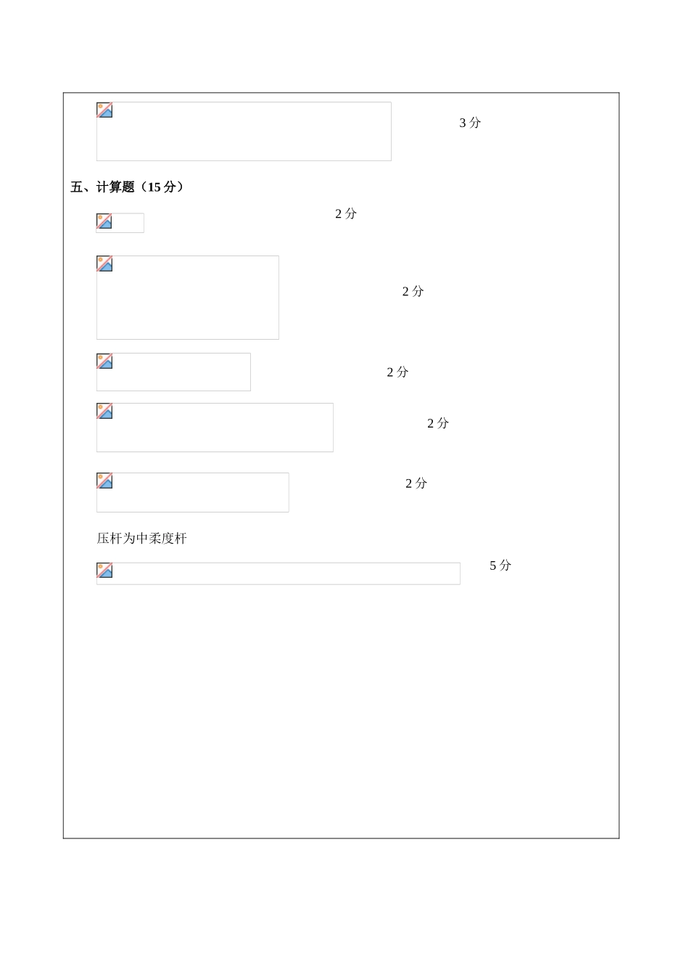
Task: Select the tallest image placeholder box
Action: click(x=188, y=298)
